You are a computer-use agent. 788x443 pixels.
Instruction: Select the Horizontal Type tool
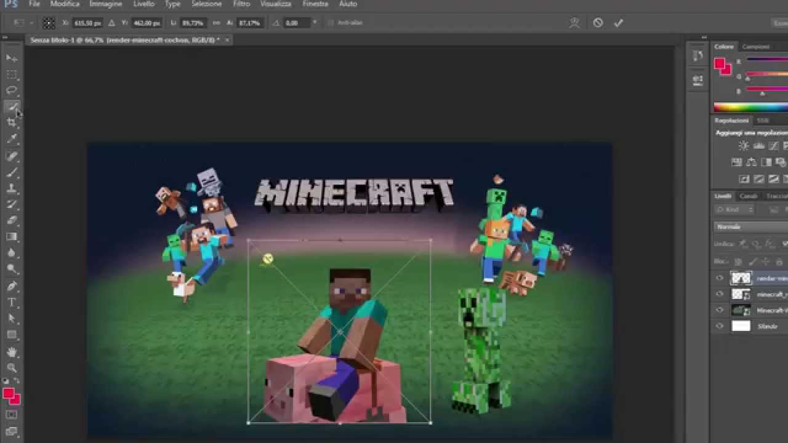click(12, 302)
